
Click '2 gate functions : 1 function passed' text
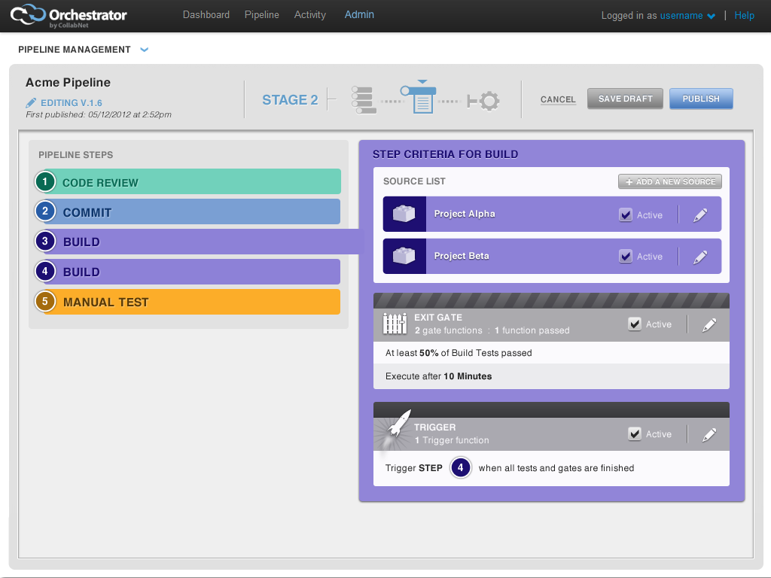coord(492,331)
